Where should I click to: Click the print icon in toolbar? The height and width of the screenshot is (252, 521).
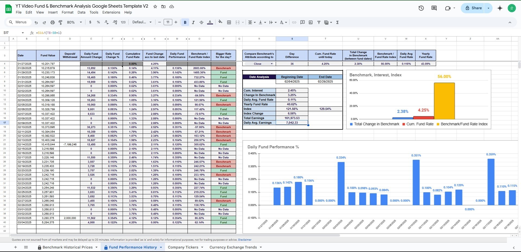pos(53,22)
